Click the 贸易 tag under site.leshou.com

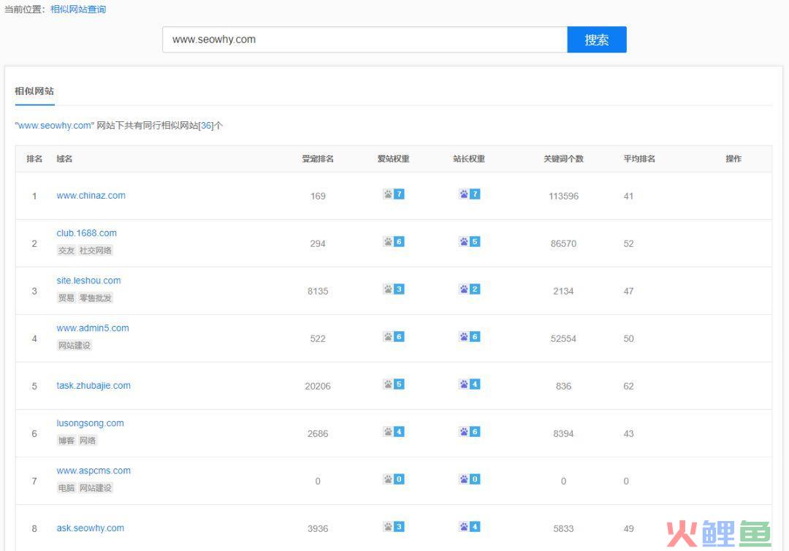(66, 298)
